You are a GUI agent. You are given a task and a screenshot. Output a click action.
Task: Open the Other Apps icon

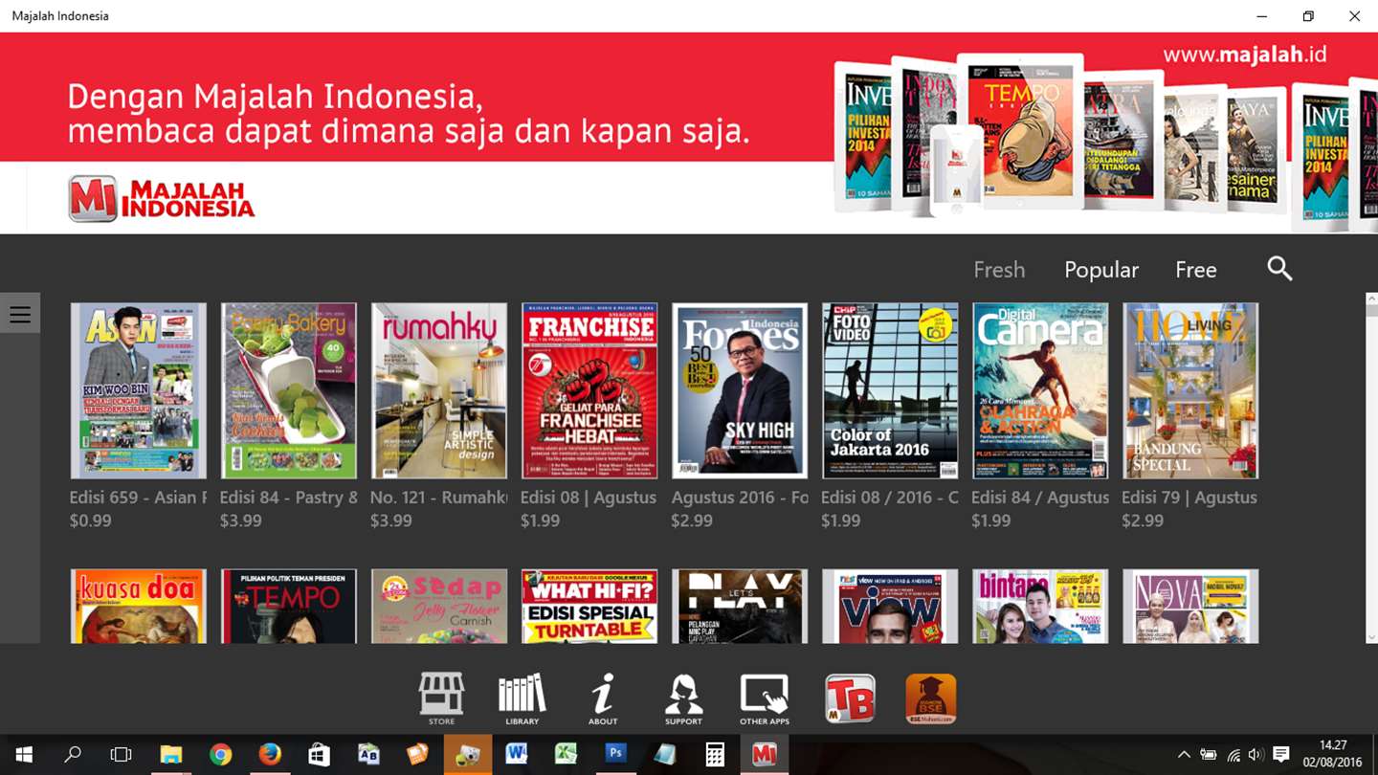765,698
